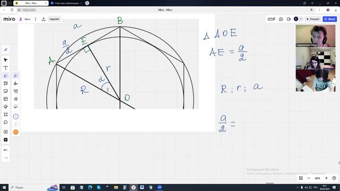The height and width of the screenshot is (191, 340).
Task: Select the sticky note tool
Action: [6, 91]
